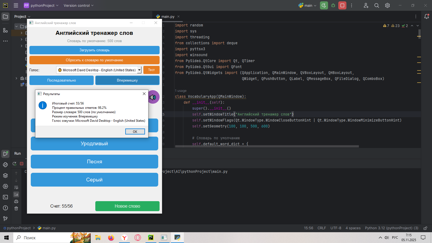
Task: Open Terminal tool window icon
Action: [x=5, y=197]
